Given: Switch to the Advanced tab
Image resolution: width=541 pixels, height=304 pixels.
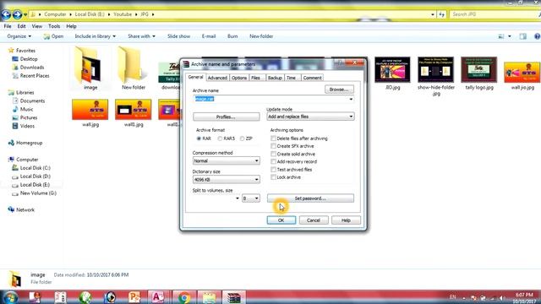Looking at the screenshot, I should pos(217,78).
